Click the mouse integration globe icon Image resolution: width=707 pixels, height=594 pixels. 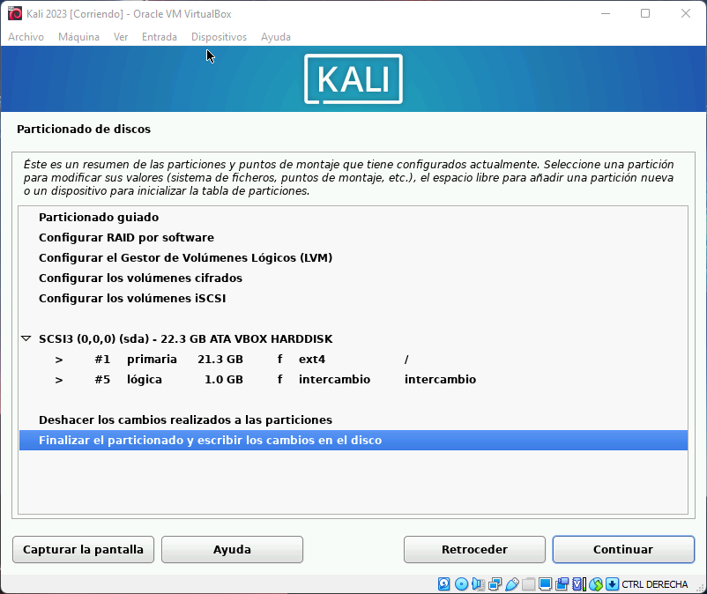596,584
